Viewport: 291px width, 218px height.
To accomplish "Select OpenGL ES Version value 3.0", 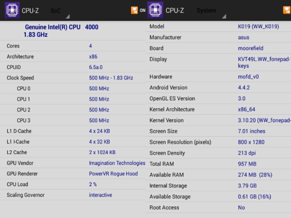I will (242, 98).
